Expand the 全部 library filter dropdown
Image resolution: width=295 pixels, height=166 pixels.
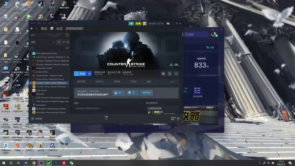pos(43,42)
